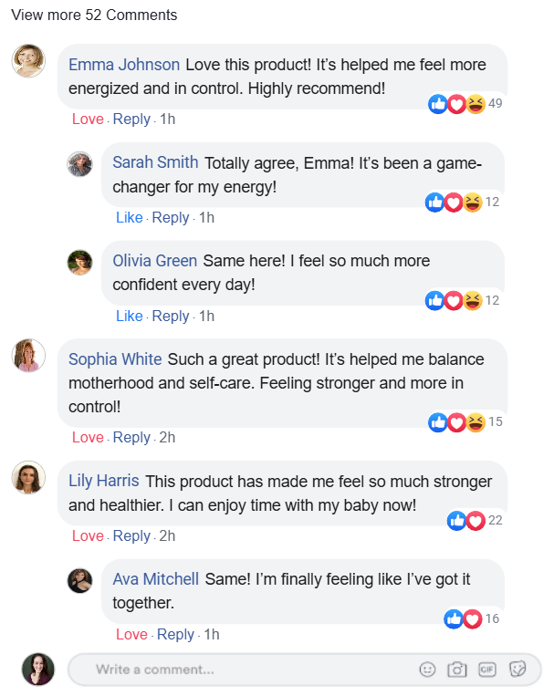The image size is (554, 696).
Task: Click reaction icons on Emma Johnson's comment
Action: pos(456,104)
